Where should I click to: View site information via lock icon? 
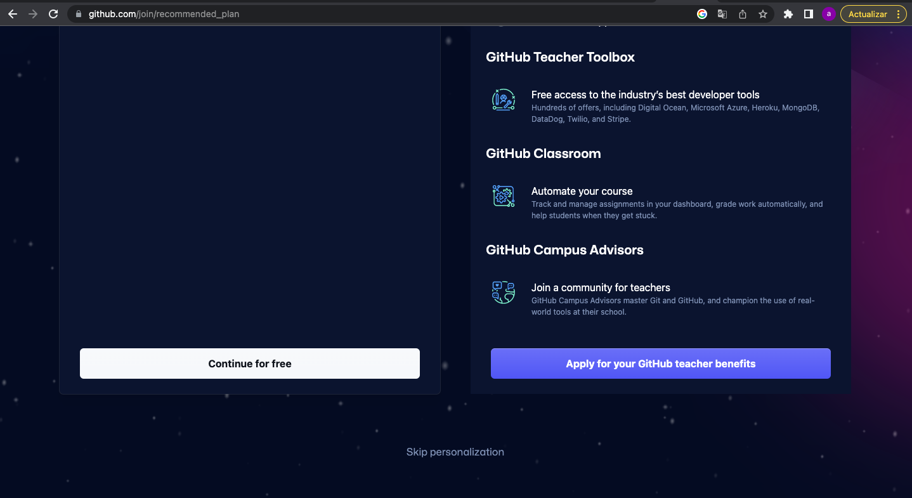click(x=79, y=14)
